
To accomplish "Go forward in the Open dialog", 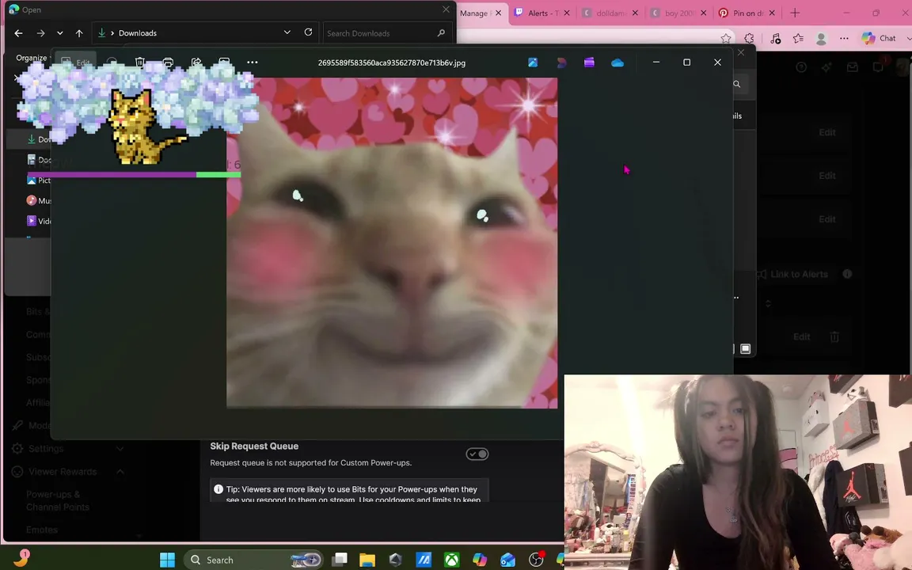I will pos(40,33).
